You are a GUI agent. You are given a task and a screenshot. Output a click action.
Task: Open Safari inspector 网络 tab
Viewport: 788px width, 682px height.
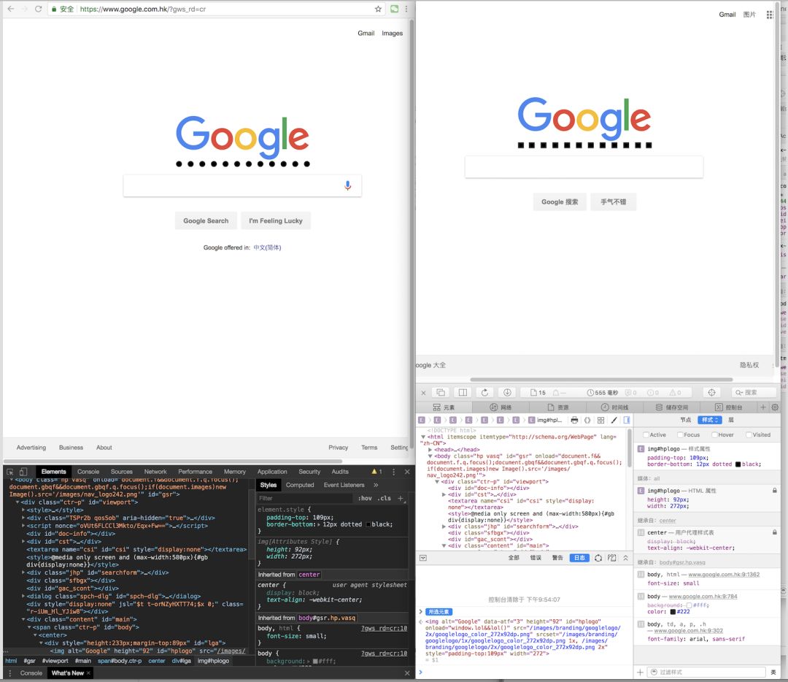coord(501,407)
